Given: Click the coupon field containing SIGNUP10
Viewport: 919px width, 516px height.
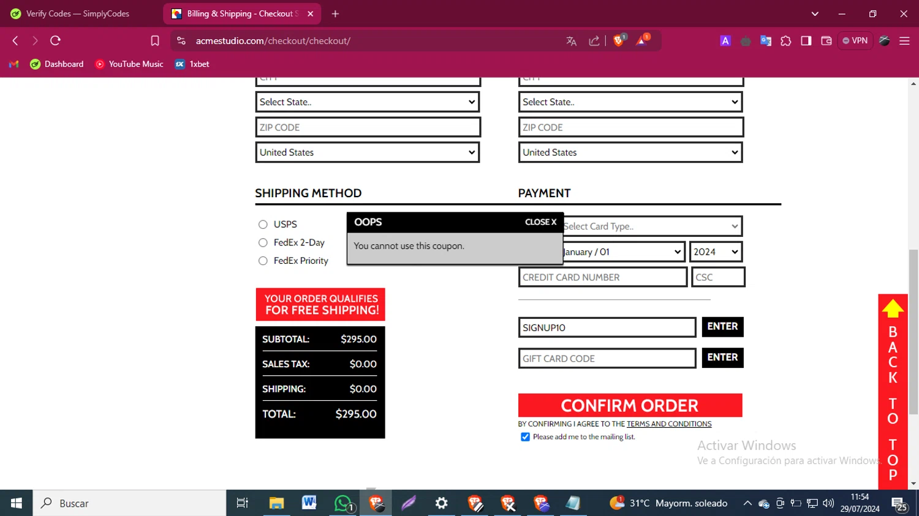Looking at the screenshot, I should tap(607, 327).
